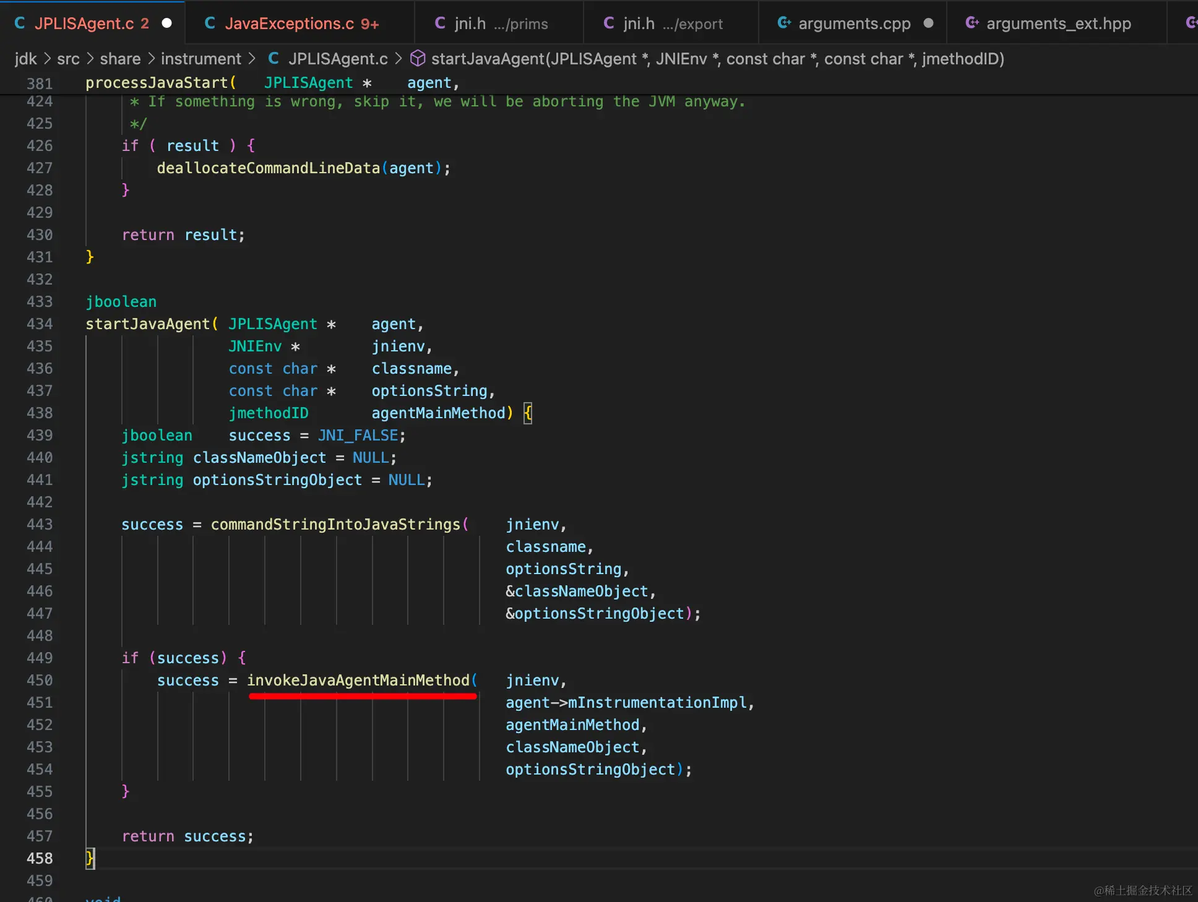The width and height of the screenshot is (1198, 902).
Task: Click the C icon on JavaExceptions.c tab
Action: 210,24
